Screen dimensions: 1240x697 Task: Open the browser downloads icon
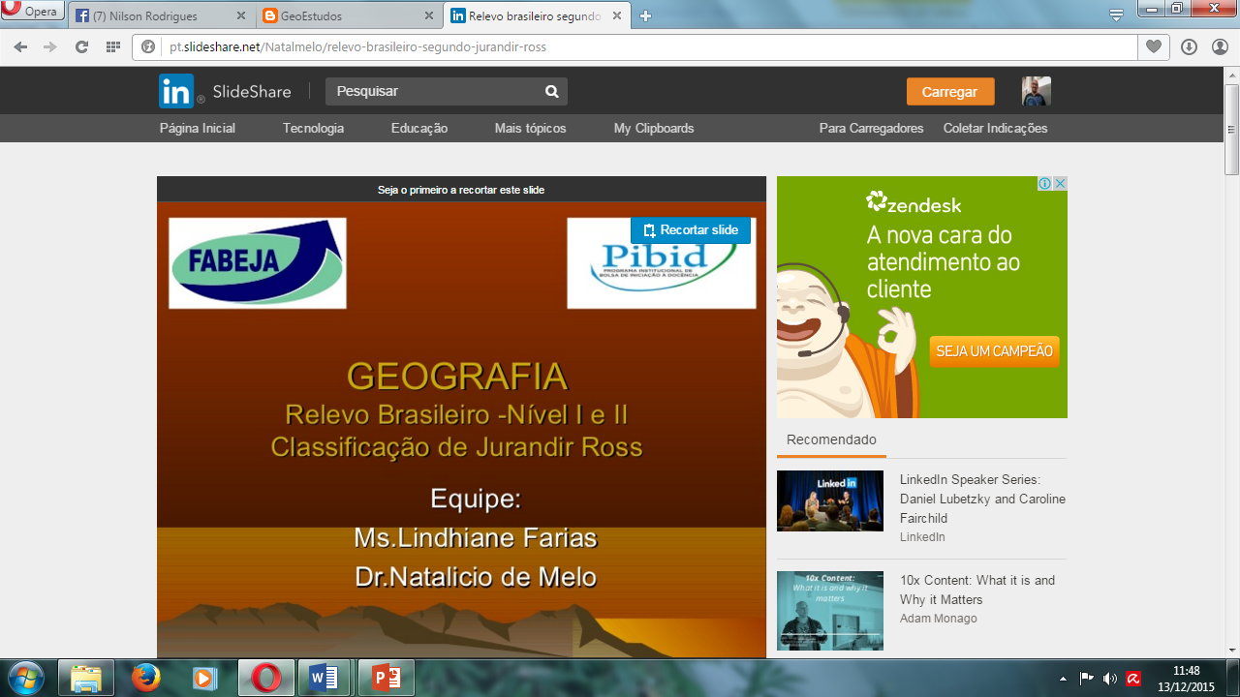1190,46
